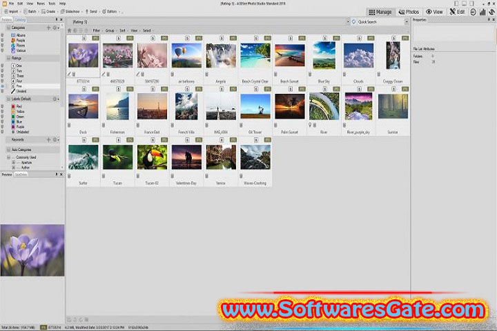
Task: Open the Edit menu
Action: pyautogui.click(x=20, y=3)
